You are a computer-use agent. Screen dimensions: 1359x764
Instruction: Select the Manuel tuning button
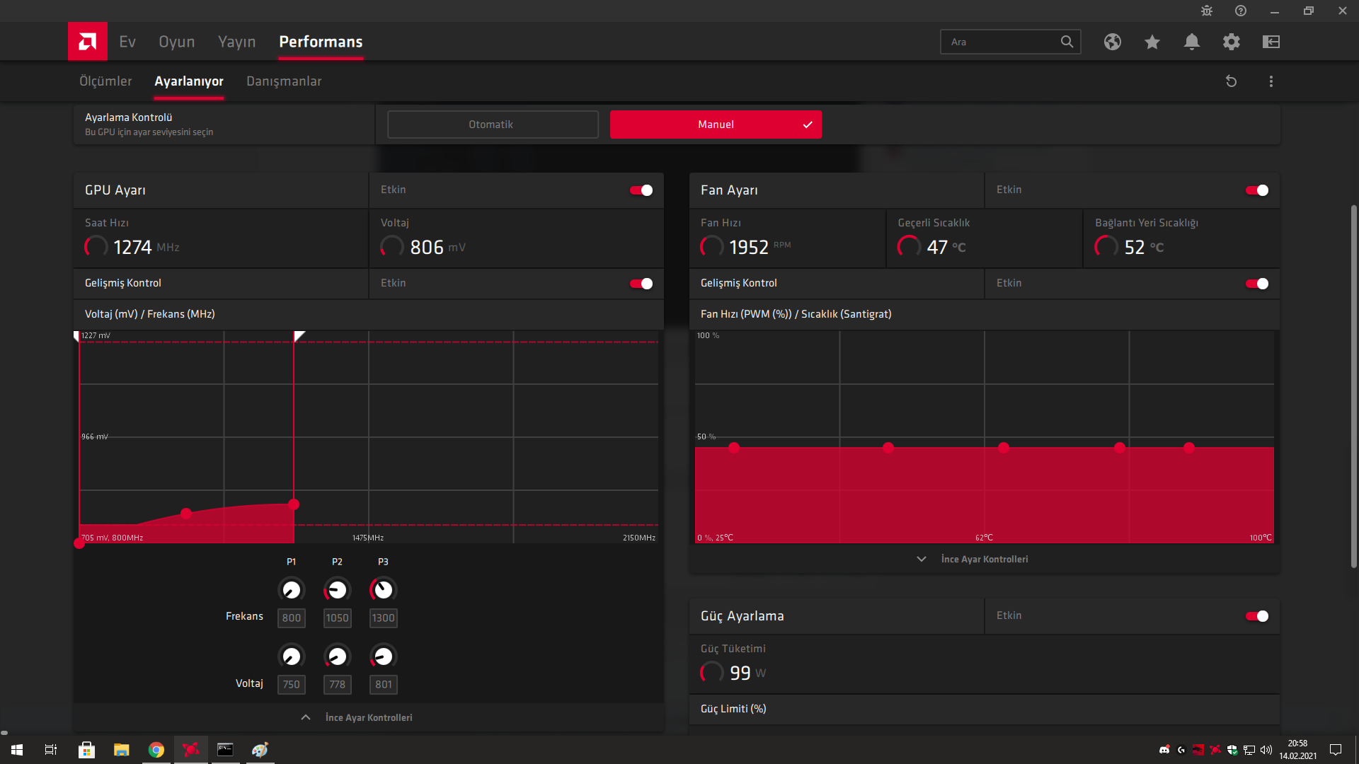[x=716, y=125]
